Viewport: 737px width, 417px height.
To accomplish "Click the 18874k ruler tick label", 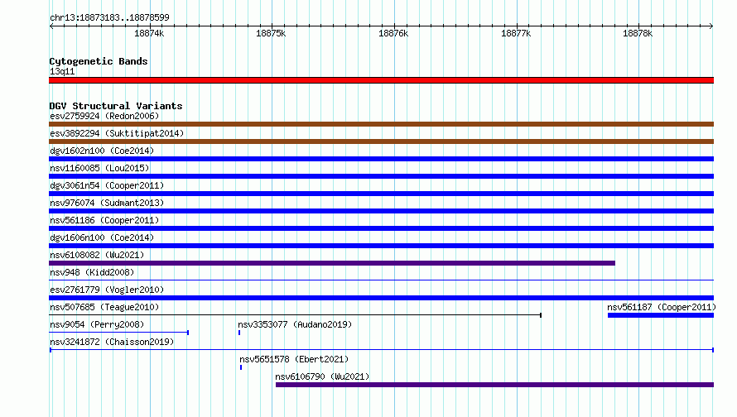I will click(149, 33).
